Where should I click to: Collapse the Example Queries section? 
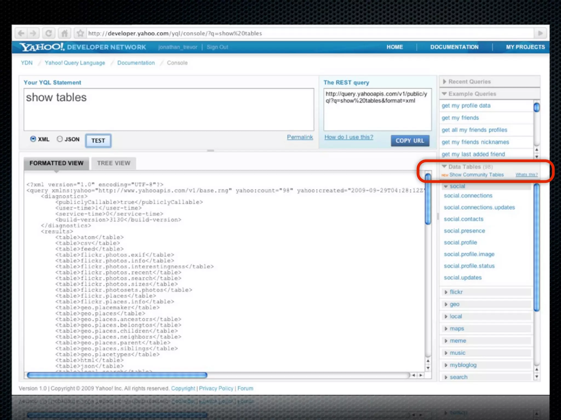[x=444, y=94]
